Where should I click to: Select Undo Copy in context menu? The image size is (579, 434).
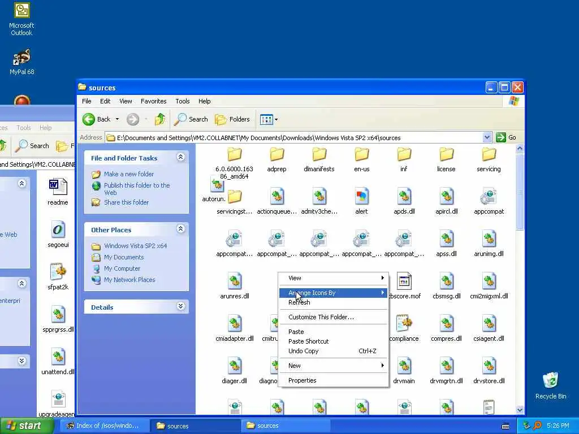click(x=332, y=351)
